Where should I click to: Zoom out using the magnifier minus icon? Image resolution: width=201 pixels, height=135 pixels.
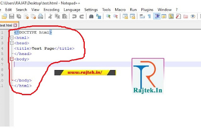[x=116, y=16]
